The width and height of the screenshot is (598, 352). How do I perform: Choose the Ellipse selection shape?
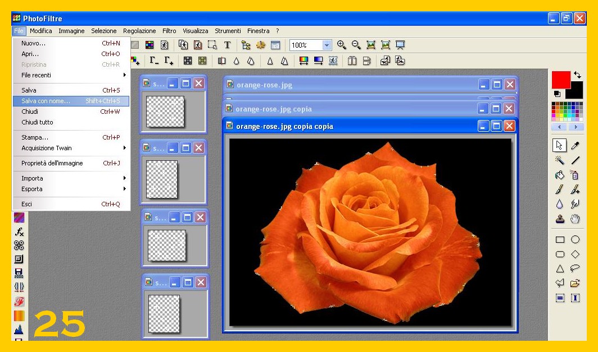[575, 240]
